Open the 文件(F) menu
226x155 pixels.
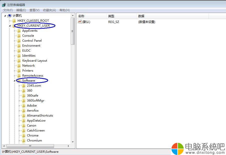[x=8, y=10]
